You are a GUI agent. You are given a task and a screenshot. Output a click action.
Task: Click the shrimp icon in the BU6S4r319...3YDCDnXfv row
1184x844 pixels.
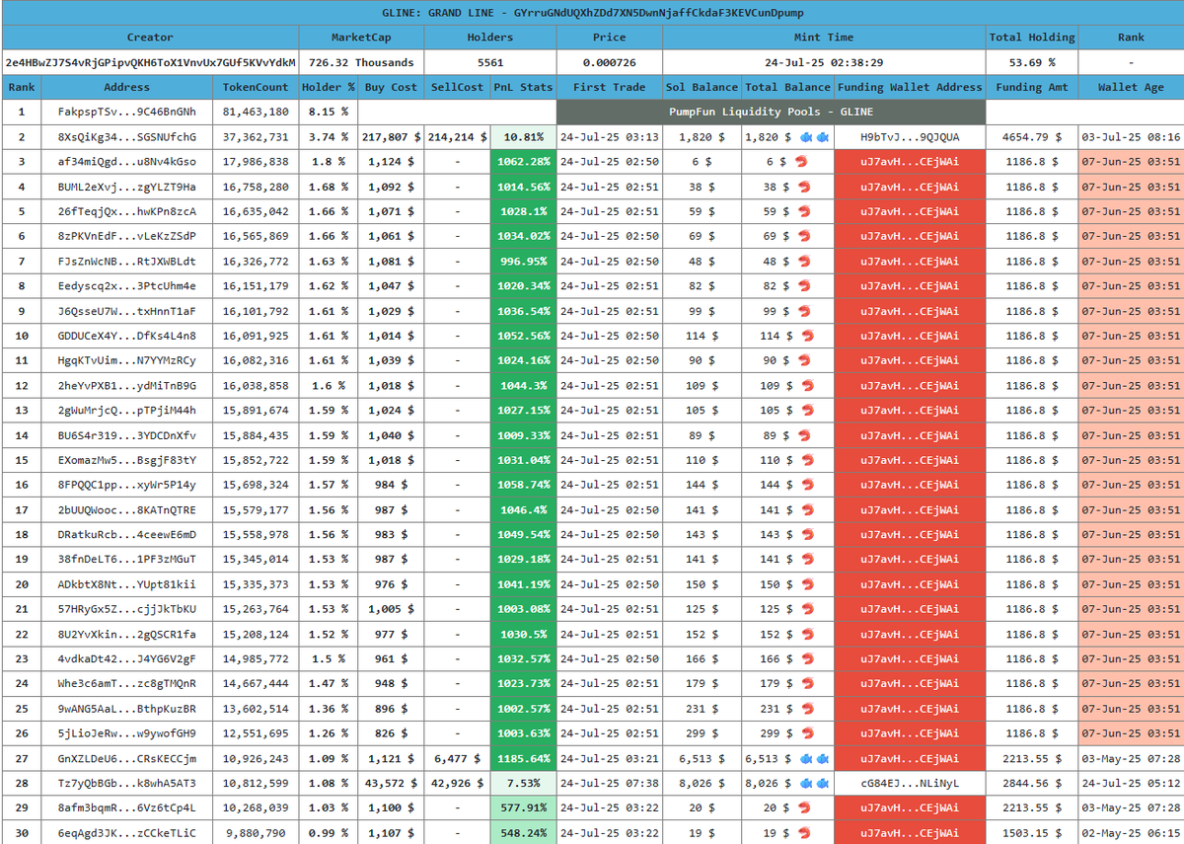(805, 435)
